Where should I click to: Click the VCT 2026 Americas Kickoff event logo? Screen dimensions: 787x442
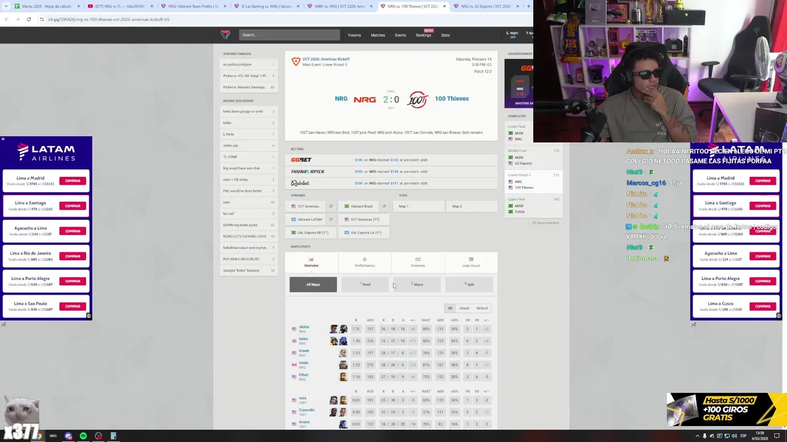point(296,62)
